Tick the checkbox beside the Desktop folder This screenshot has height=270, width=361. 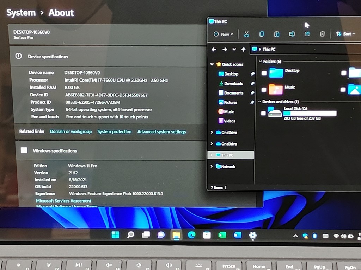[x=264, y=73]
